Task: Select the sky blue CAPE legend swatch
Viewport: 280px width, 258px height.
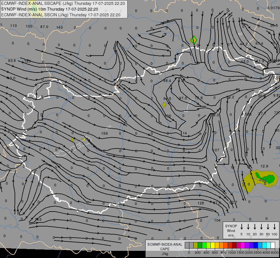Action: click(260, 245)
